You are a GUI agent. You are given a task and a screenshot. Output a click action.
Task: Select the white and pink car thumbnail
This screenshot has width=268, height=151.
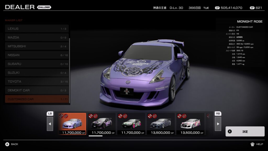tap(190, 124)
